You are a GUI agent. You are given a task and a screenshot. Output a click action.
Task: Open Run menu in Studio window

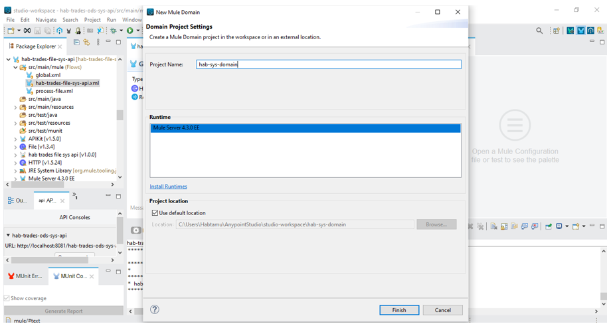point(112,20)
